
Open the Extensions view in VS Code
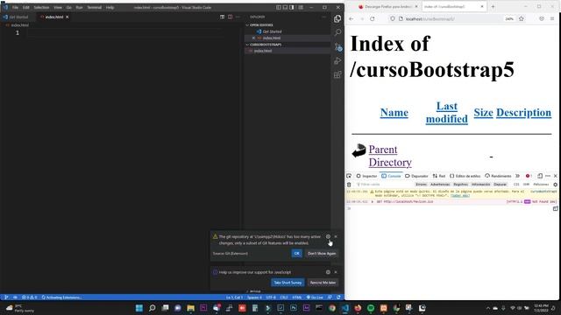[x=337, y=74]
